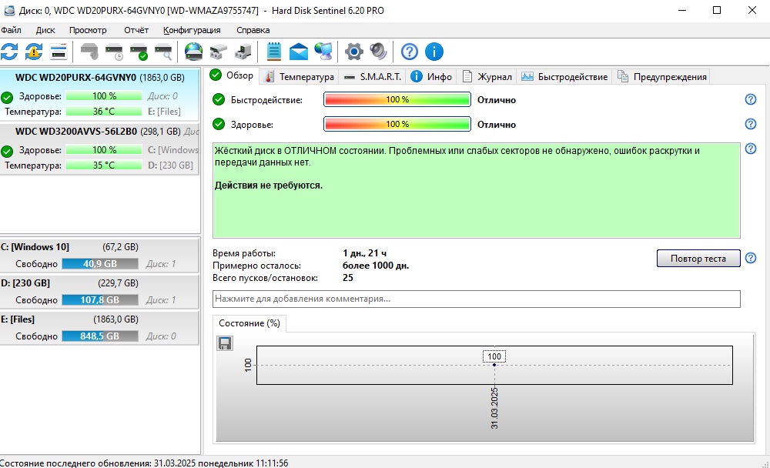
Task: Open the Файл menu
Action: click(11, 30)
